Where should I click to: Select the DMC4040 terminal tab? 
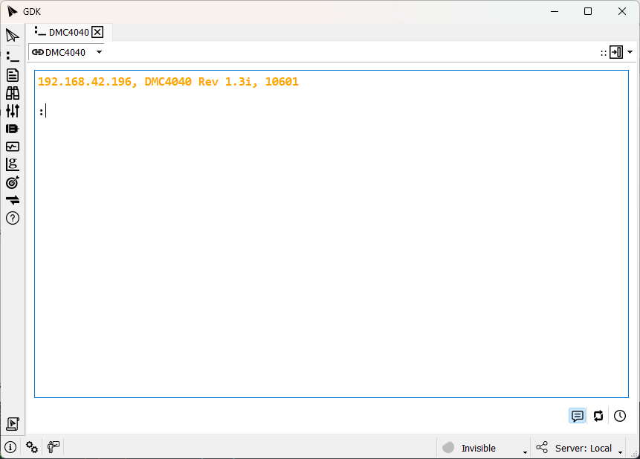tap(68, 32)
